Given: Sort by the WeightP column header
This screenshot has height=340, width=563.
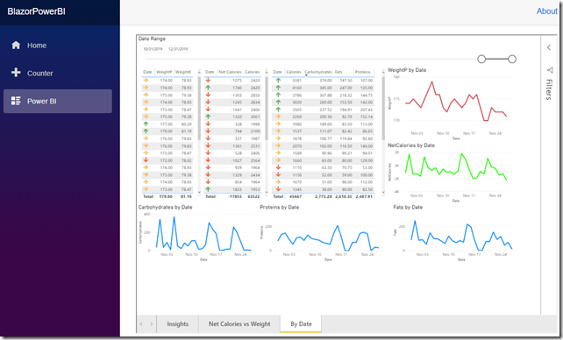Looking at the screenshot, I should click(x=164, y=72).
